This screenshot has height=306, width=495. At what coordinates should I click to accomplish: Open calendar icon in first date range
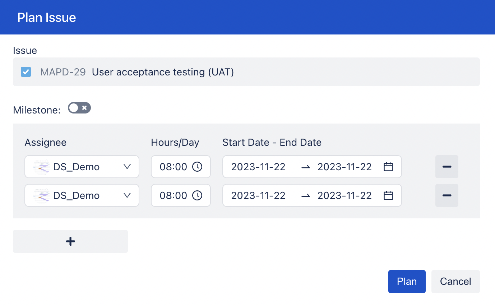(388, 167)
